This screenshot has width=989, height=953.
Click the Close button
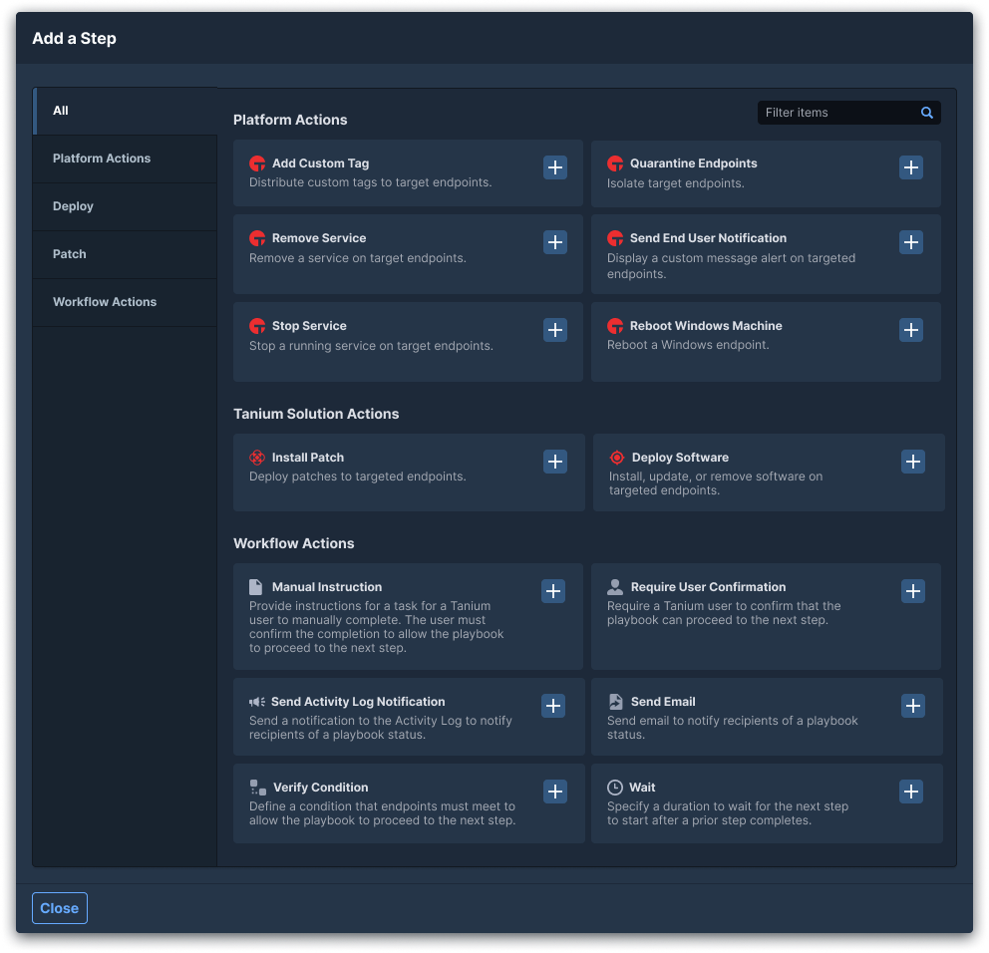pyautogui.click(x=60, y=908)
